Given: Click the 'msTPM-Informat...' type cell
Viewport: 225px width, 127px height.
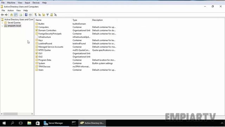Looking at the screenshot, I should (x=81, y=67).
